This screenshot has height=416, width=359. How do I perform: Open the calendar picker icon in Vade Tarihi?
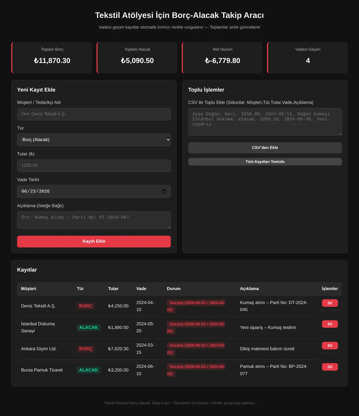click(164, 191)
